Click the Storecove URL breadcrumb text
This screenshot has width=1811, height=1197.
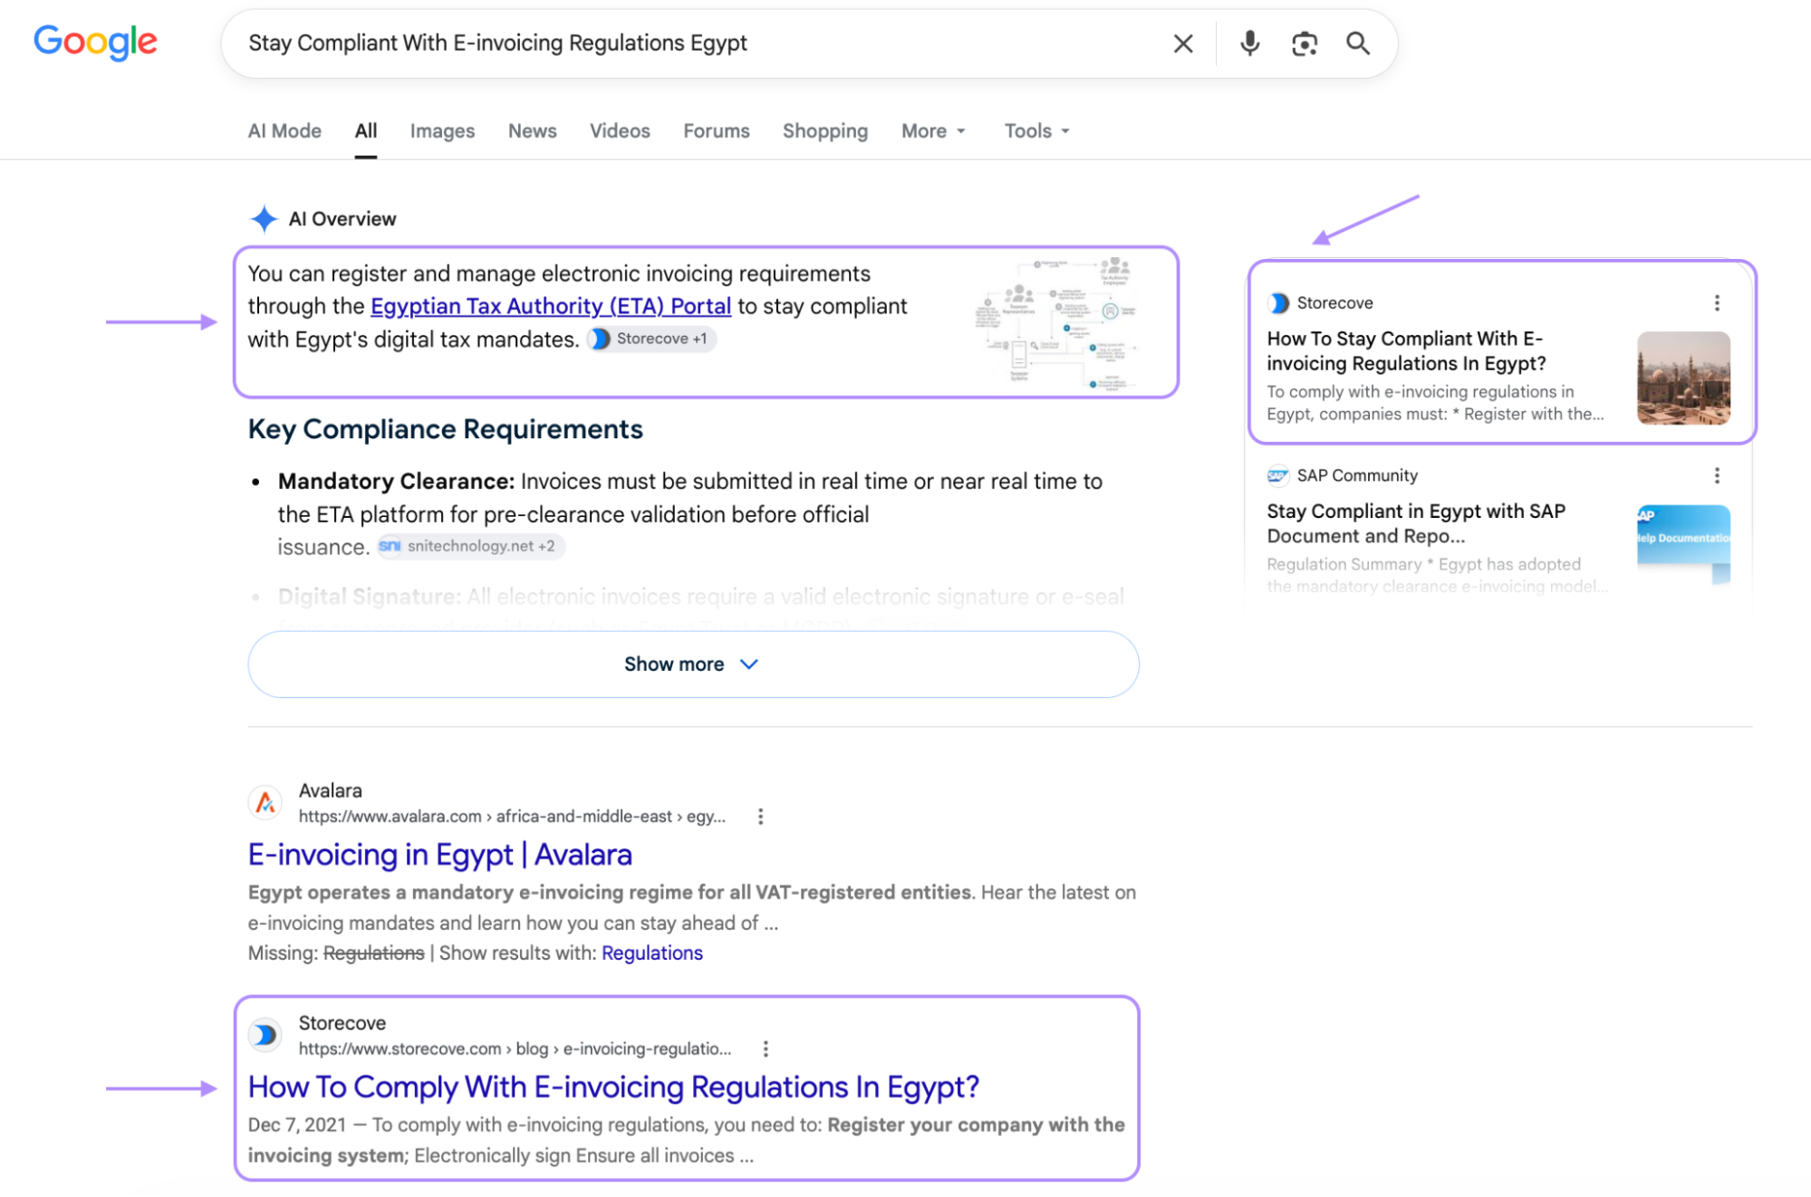click(515, 1049)
